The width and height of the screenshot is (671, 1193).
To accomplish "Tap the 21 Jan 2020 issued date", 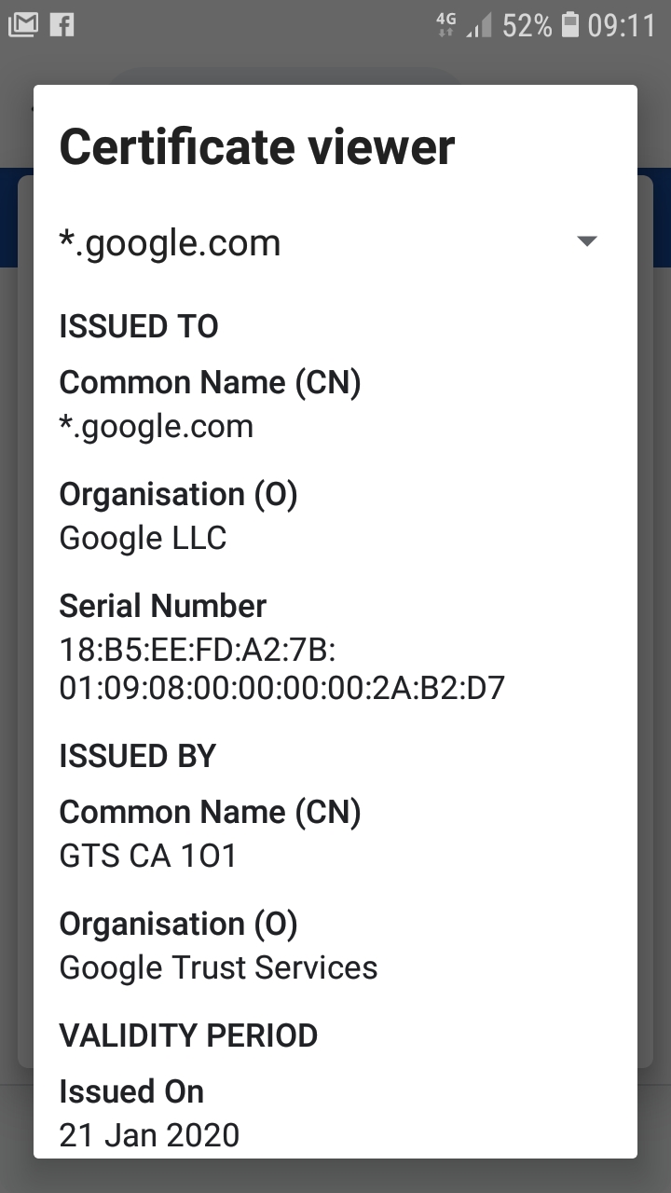I will [149, 1135].
